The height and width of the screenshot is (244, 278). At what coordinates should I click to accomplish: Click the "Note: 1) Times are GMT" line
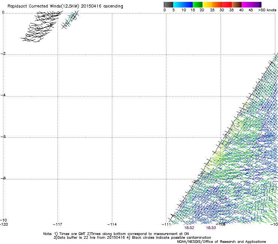pos(116,234)
